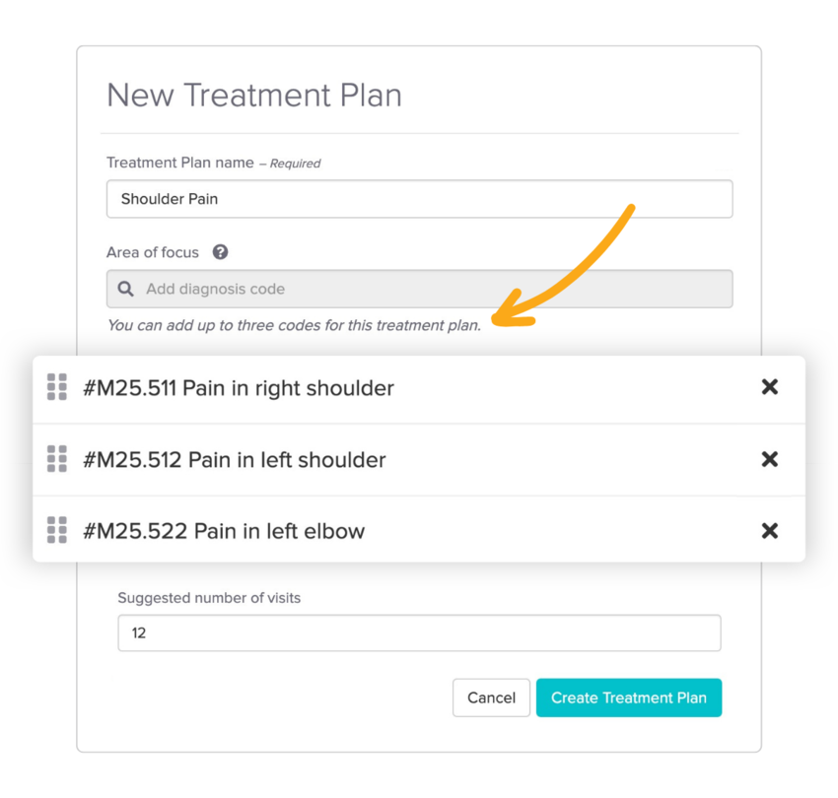Screen dimensions: 838x798
Task: Click the magnifier icon in the diagnosis search
Action: (x=126, y=289)
